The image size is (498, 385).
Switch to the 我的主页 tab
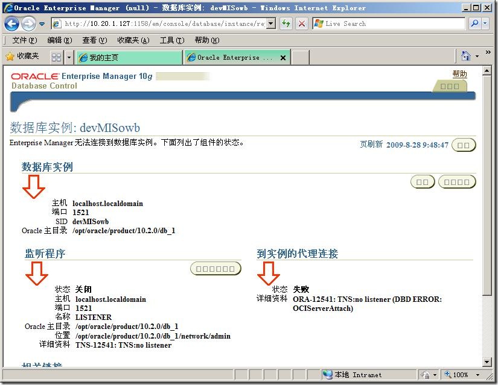coord(129,57)
